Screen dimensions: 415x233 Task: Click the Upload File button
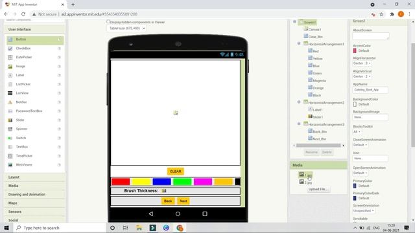click(318, 189)
